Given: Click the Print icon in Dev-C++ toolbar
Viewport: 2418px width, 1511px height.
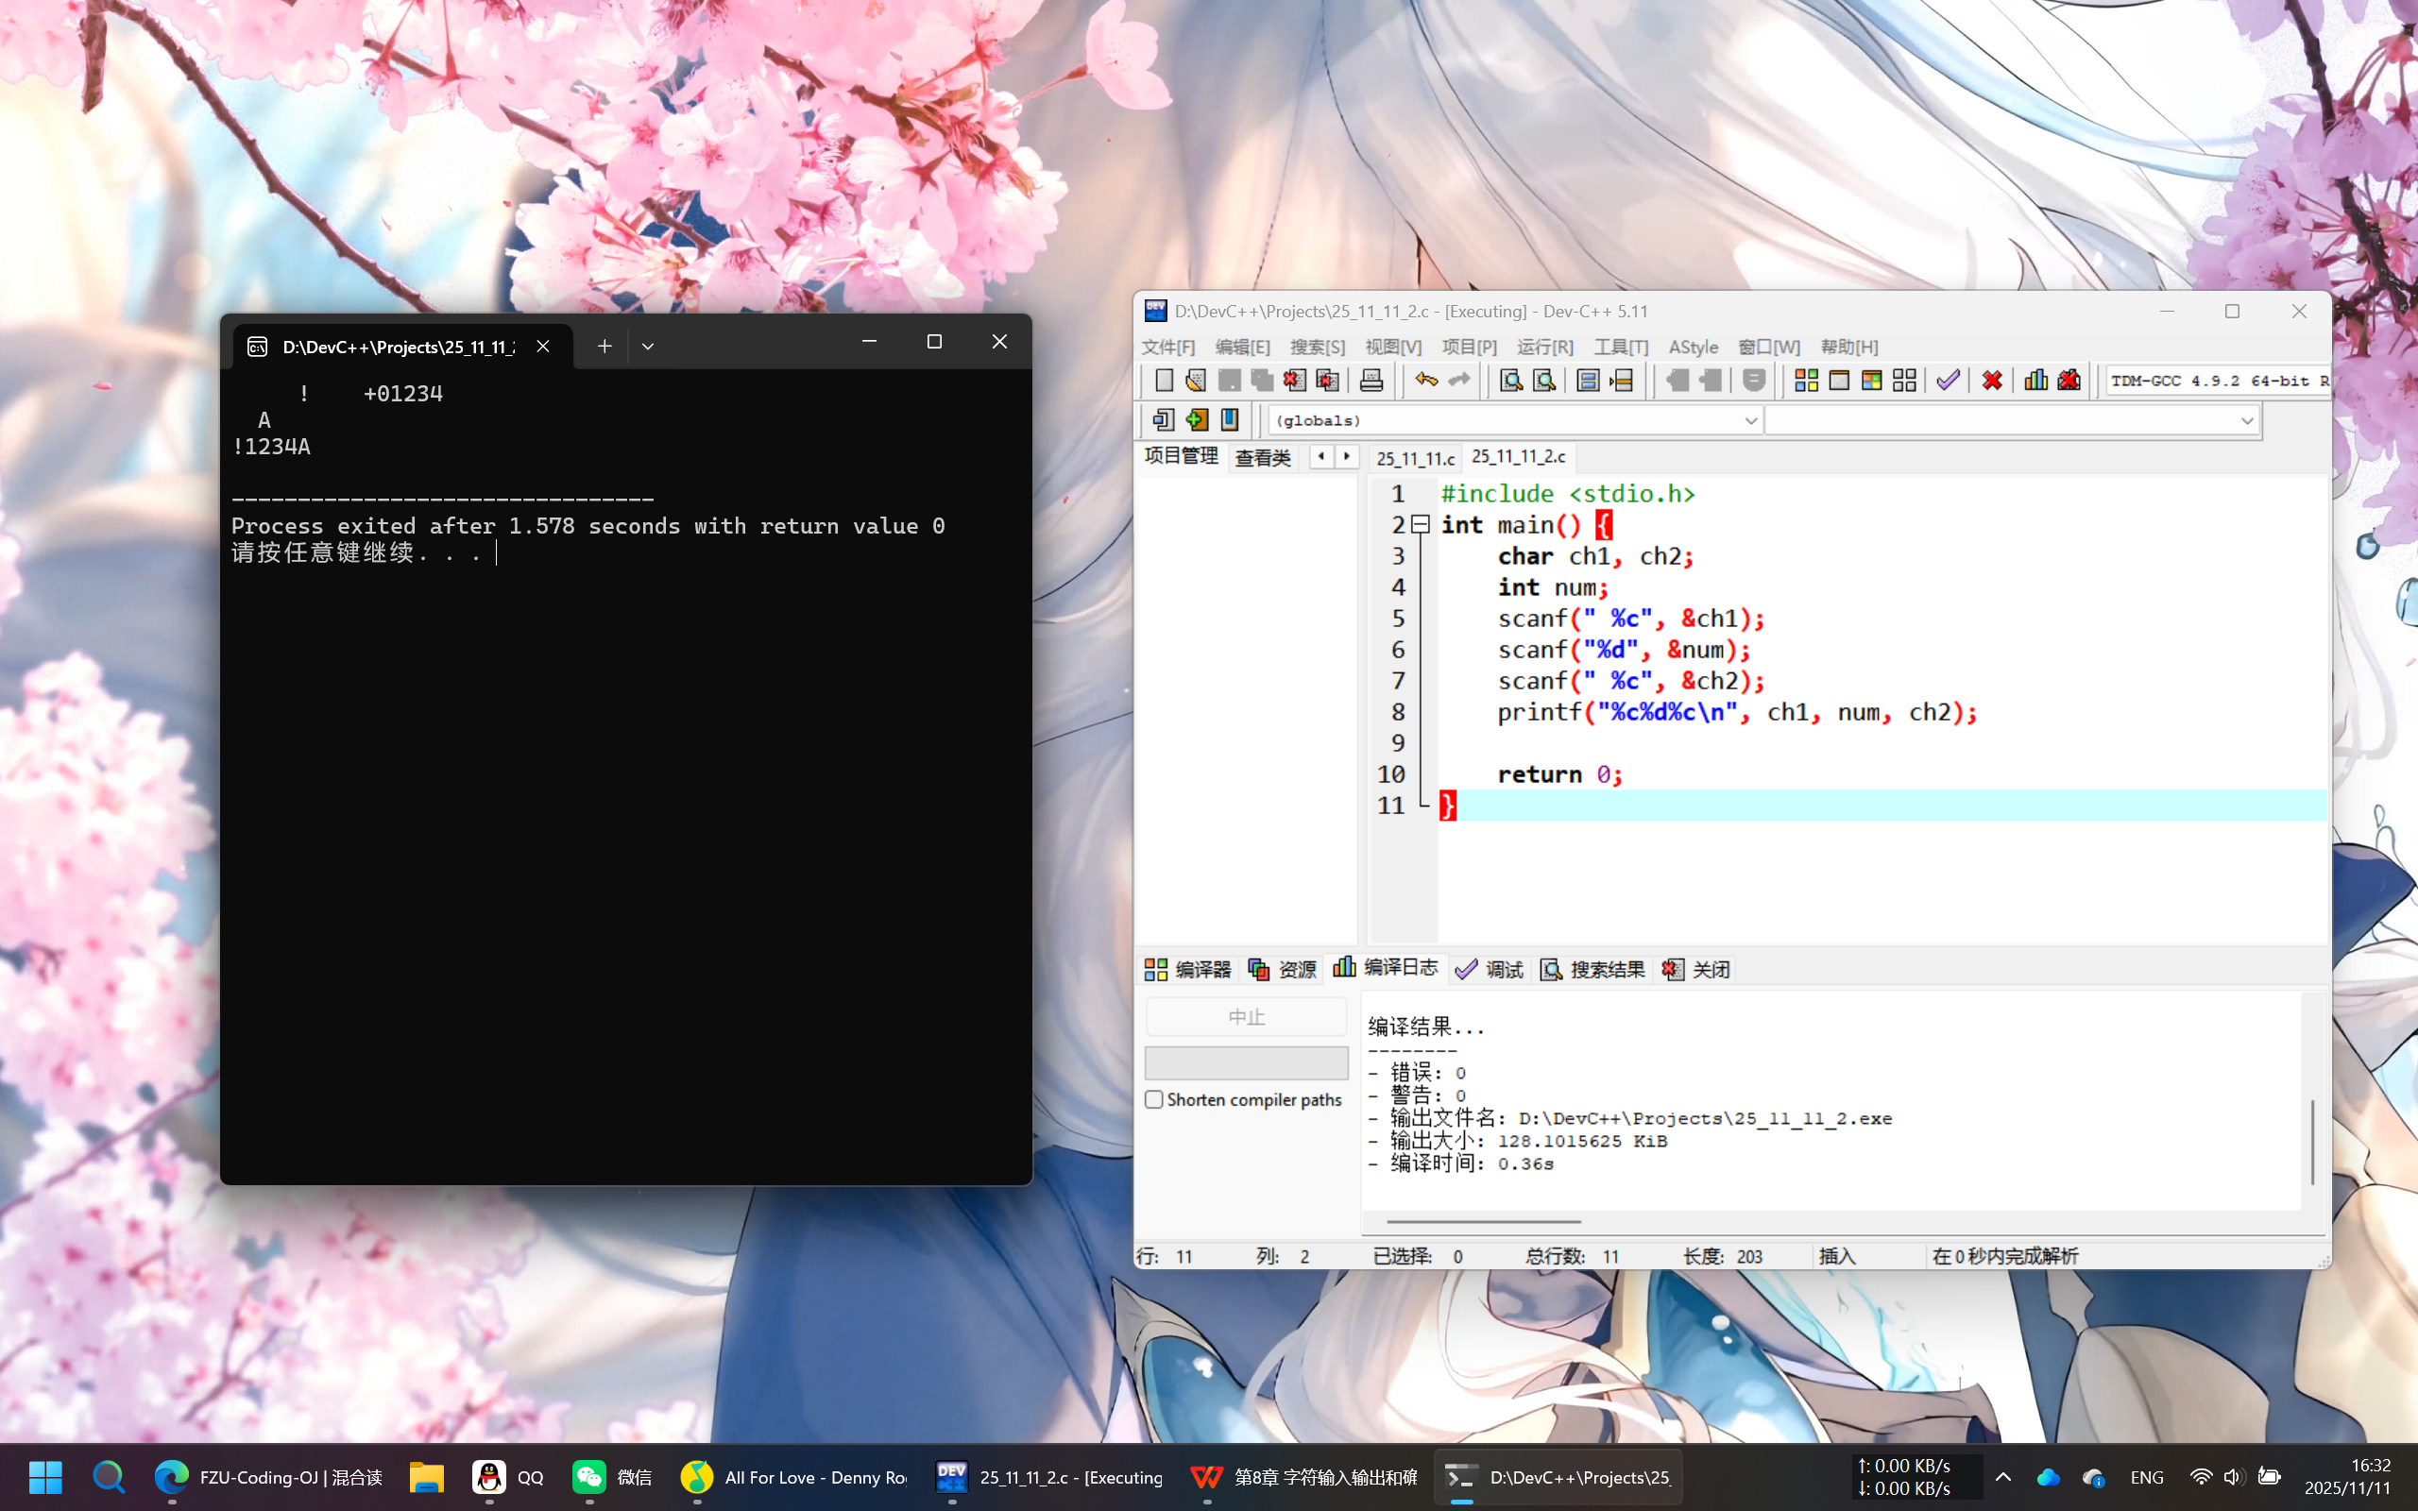Looking at the screenshot, I should (x=1371, y=380).
